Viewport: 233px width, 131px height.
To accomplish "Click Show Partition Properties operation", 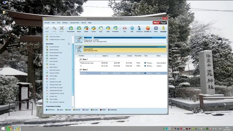I will (57, 102).
